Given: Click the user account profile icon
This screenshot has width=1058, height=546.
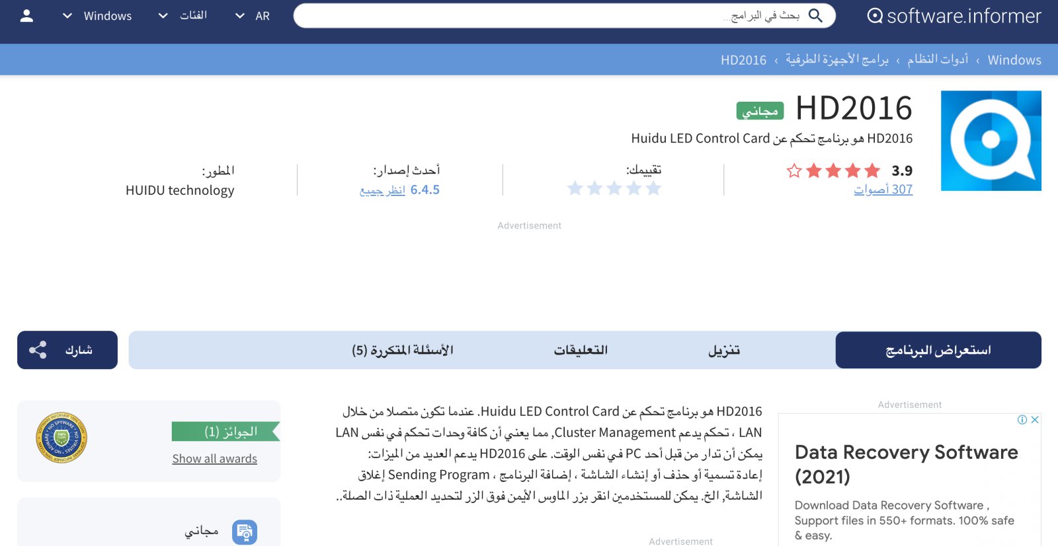Looking at the screenshot, I should pyautogui.click(x=26, y=16).
